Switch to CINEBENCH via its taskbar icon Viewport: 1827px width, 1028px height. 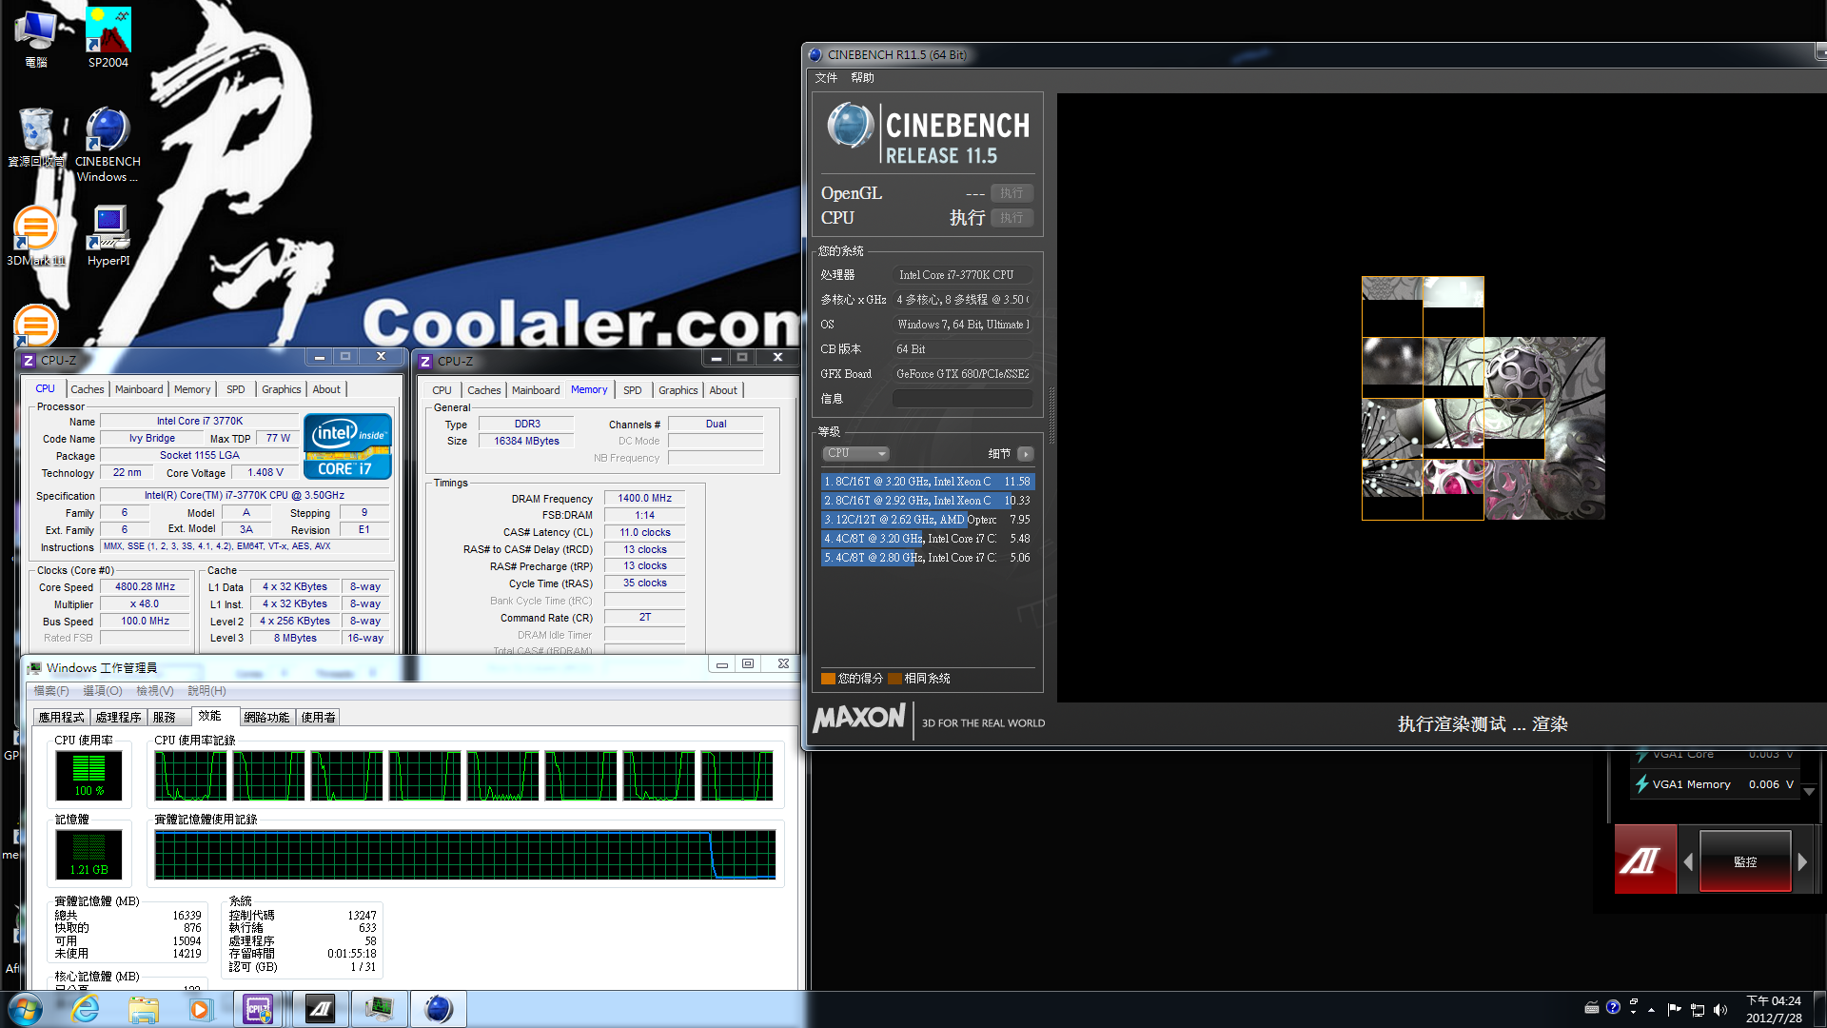pyautogui.click(x=439, y=1009)
